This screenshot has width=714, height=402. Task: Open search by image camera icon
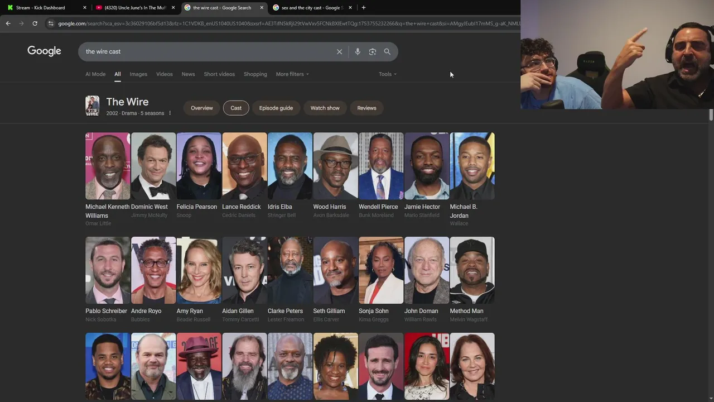pyautogui.click(x=373, y=51)
